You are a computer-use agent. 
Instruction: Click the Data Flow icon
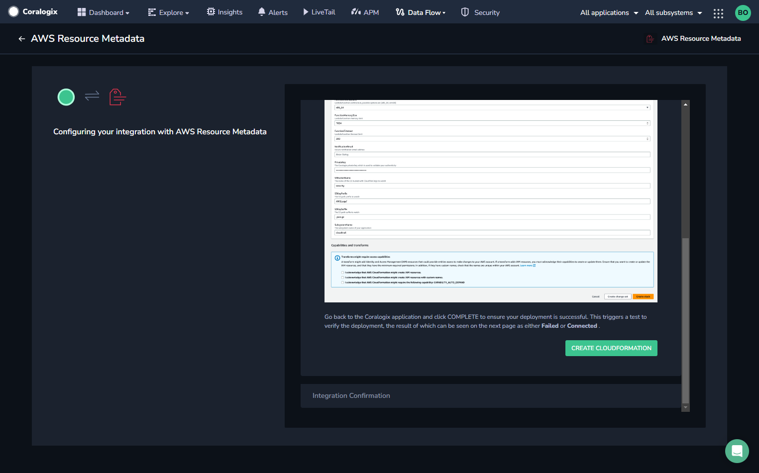(400, 12)
